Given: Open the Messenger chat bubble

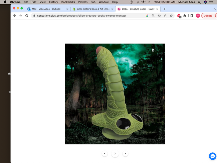Looking at the screenshot, I should coord(213,156).
